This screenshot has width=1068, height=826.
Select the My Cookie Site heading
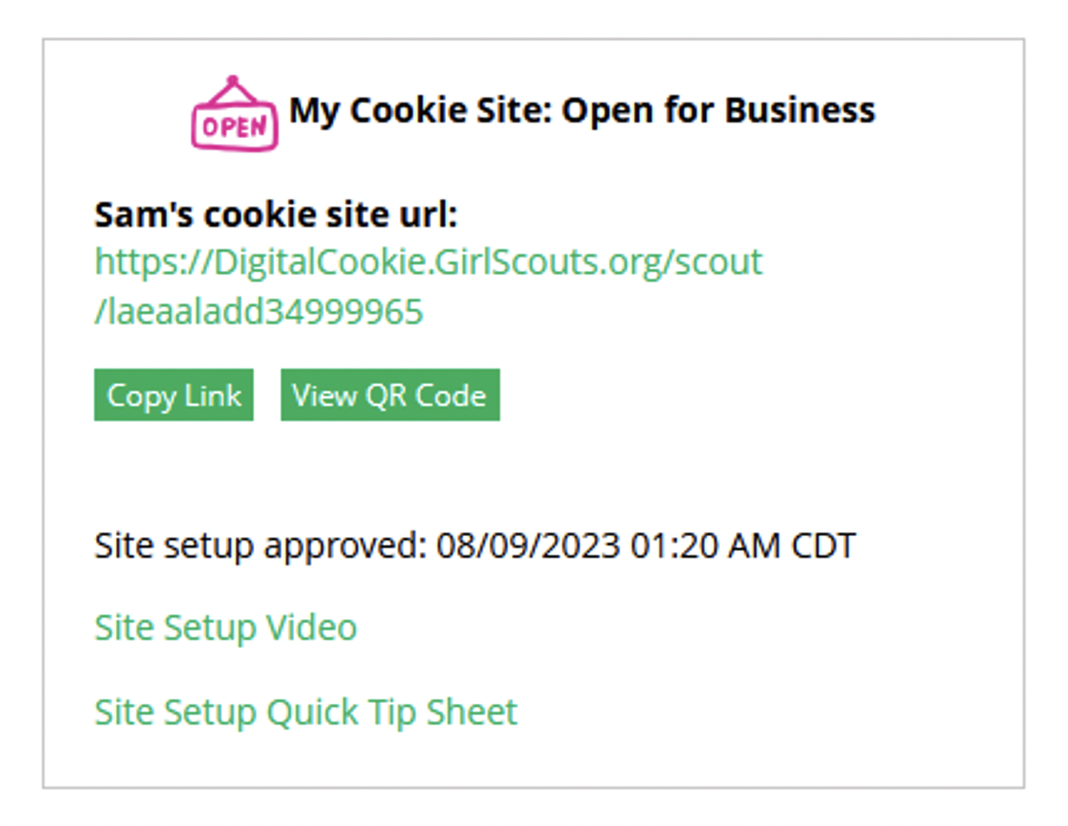pos(583,110)
